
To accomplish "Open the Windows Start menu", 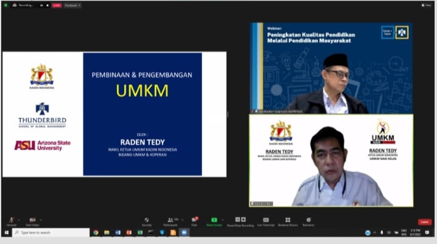I will click(7, 232).
